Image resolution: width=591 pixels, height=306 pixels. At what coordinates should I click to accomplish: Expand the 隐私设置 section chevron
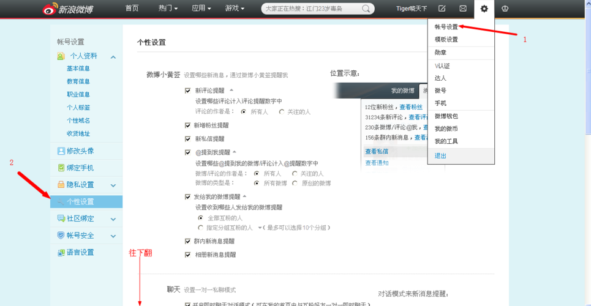(113, 185)
